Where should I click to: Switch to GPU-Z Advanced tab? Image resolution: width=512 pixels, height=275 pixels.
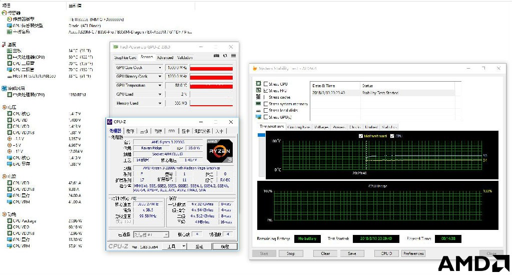tap(165, 58)
